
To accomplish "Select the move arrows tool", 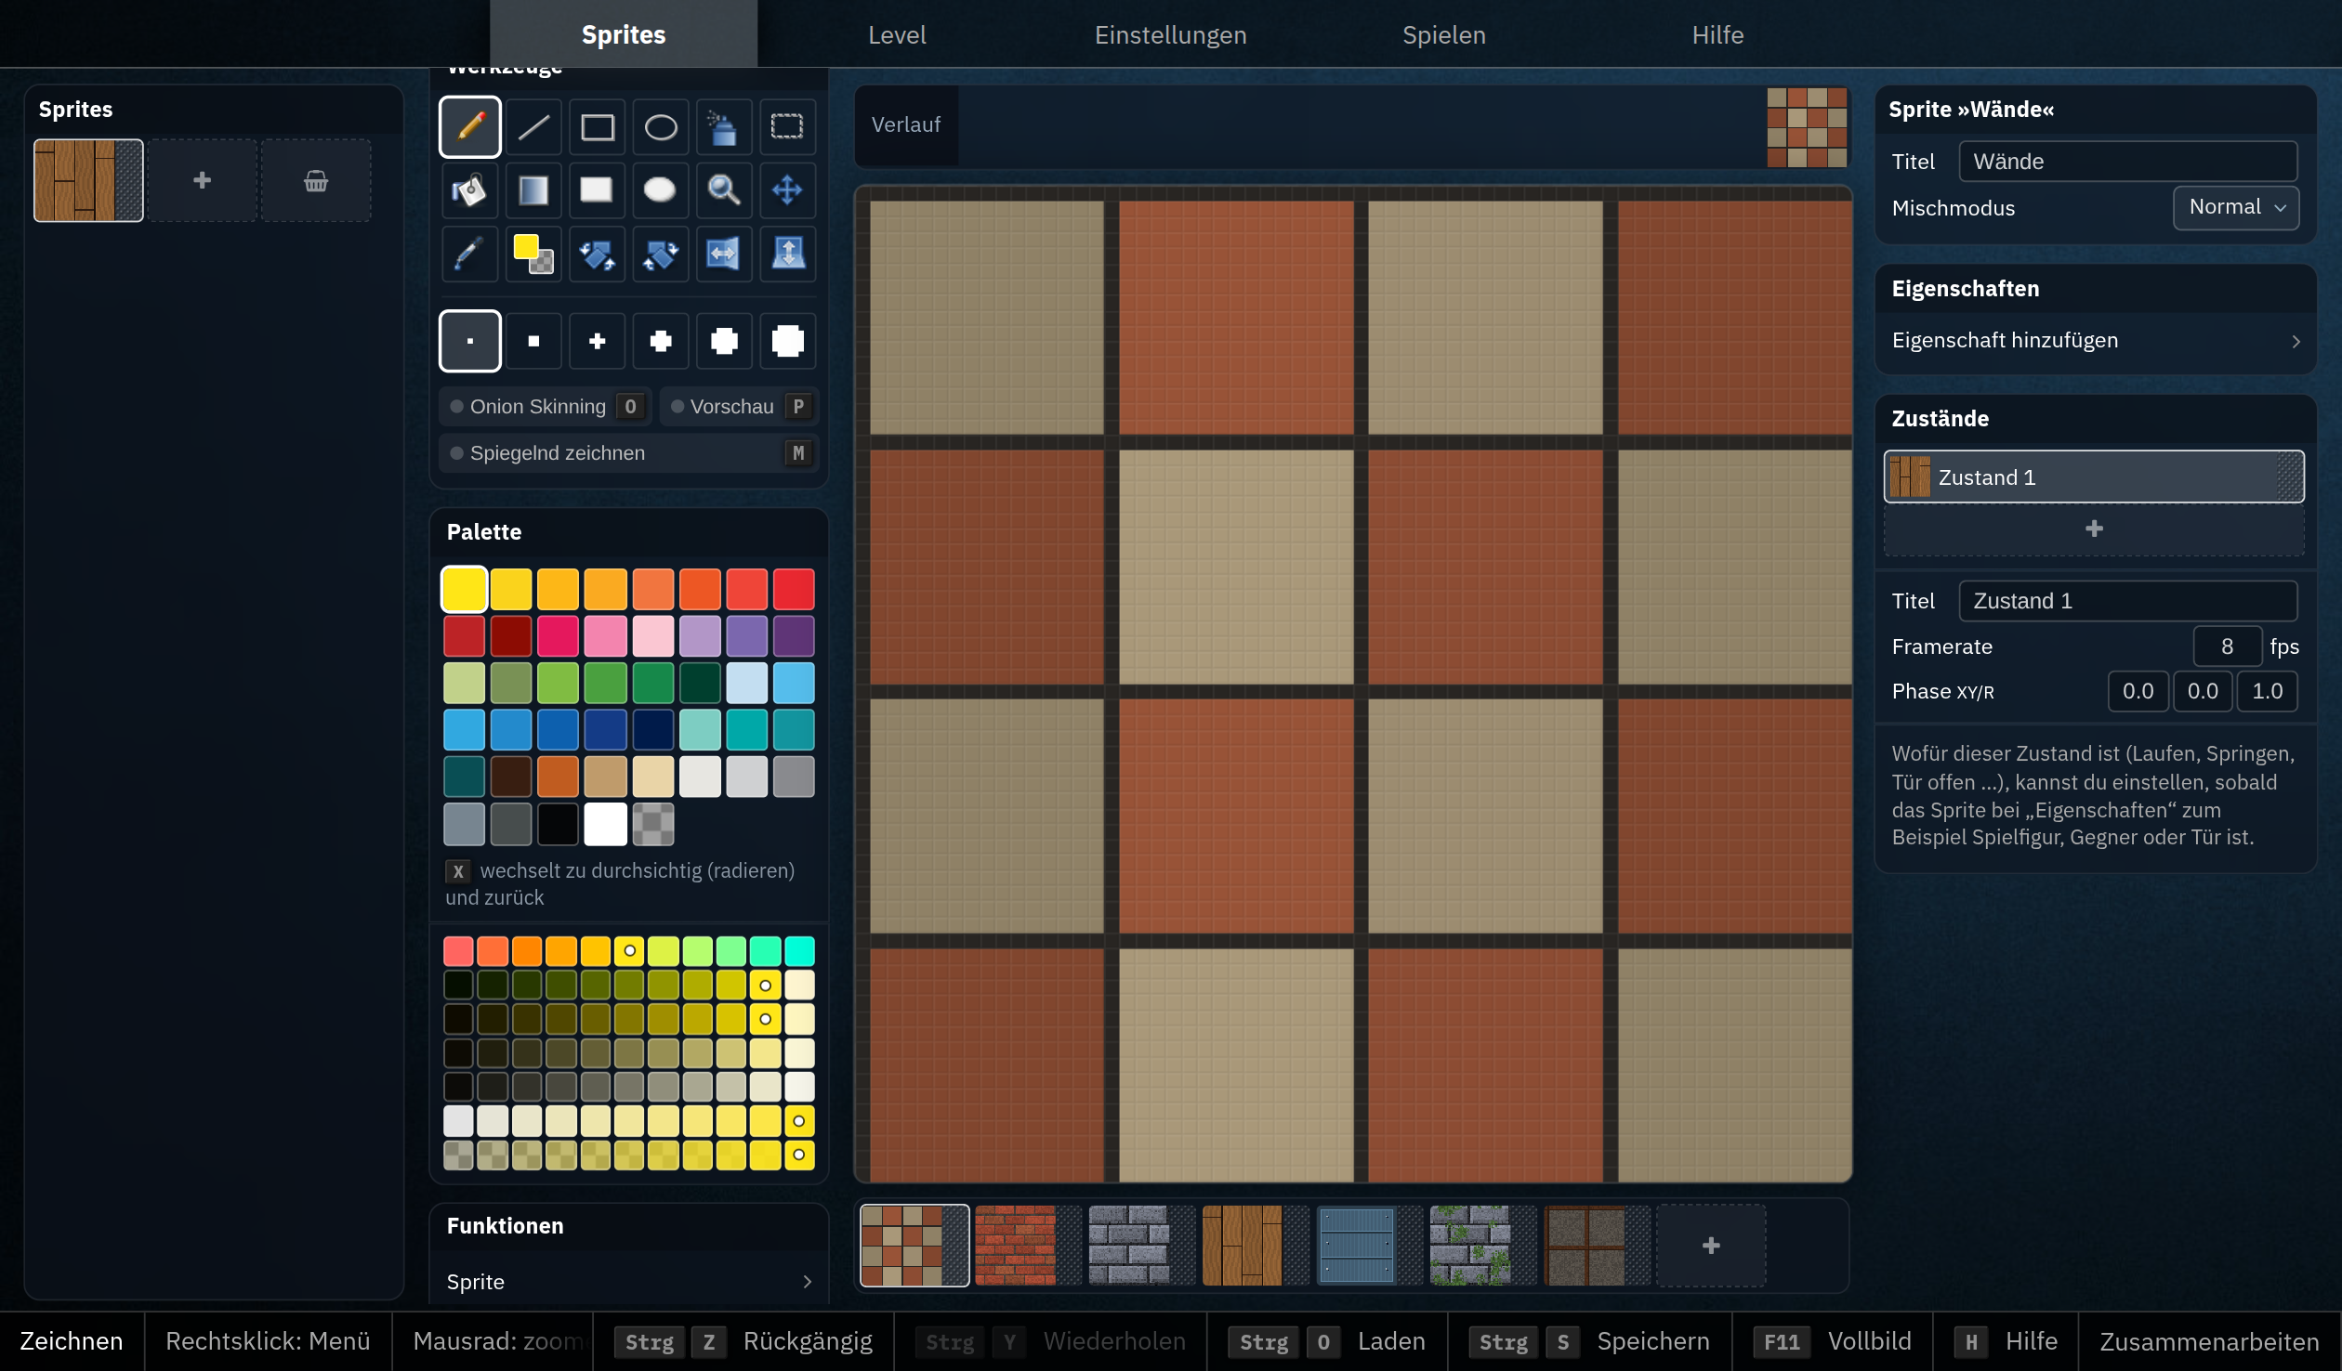I will click(x=787, y=190).
